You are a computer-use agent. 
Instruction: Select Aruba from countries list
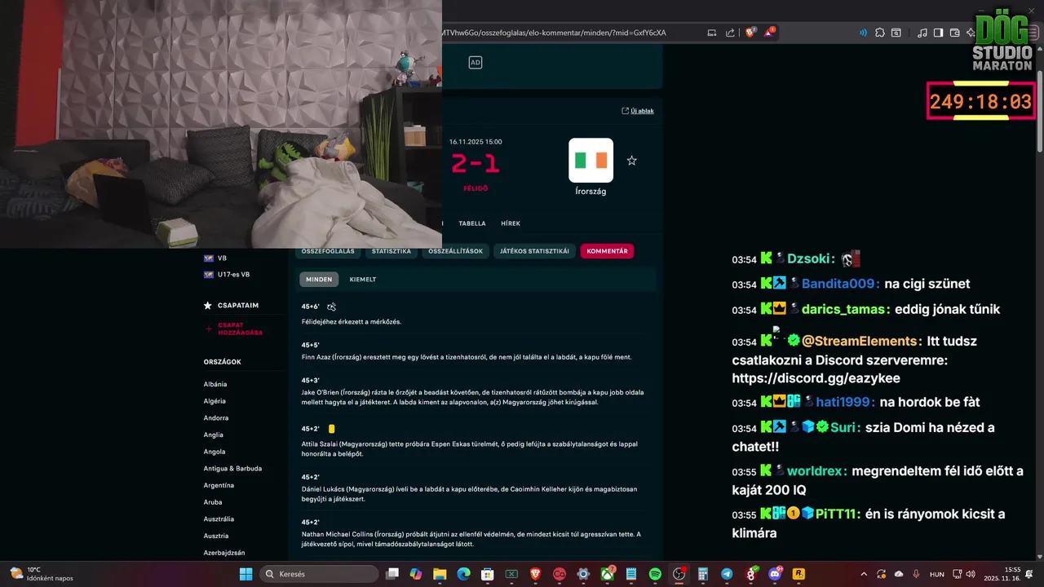point(213,502)
